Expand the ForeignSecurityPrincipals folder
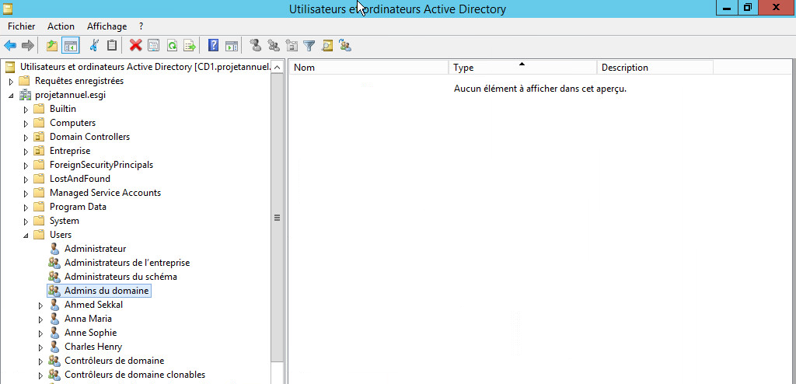Viewport: 796px width, 384px height. (x=26, y=165)
